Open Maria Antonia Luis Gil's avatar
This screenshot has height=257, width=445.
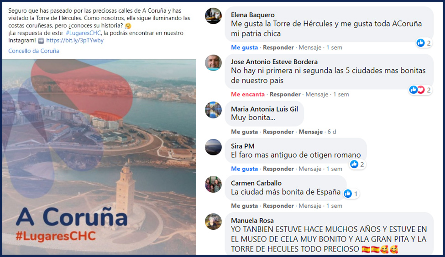213,110
